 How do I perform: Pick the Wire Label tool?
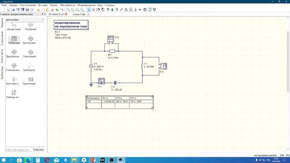click(126, 10)
